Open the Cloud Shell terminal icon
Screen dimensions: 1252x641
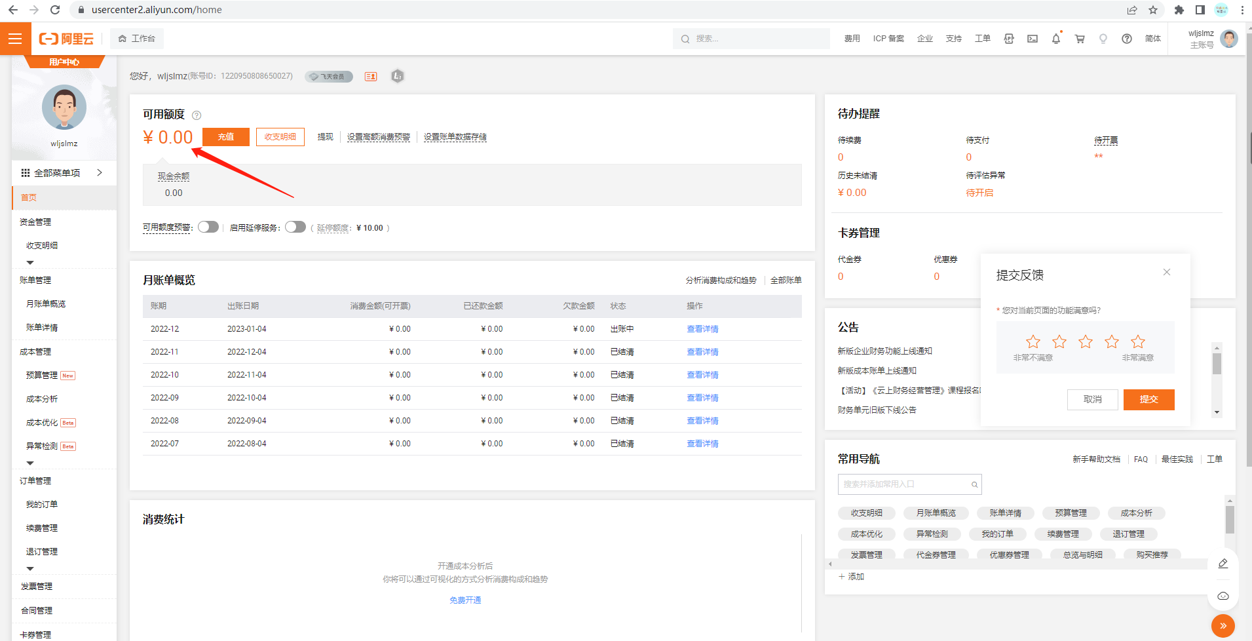[1033, 39]
